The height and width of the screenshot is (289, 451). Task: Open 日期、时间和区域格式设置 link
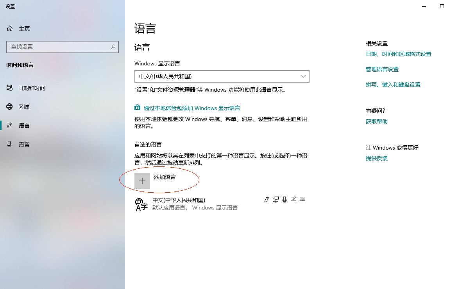[x=399, y=54]
